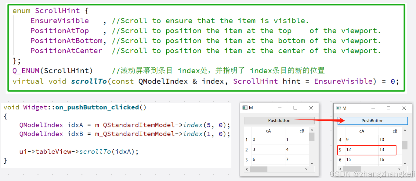Minimize the window showing rows 1-3

tap(280, 108)
